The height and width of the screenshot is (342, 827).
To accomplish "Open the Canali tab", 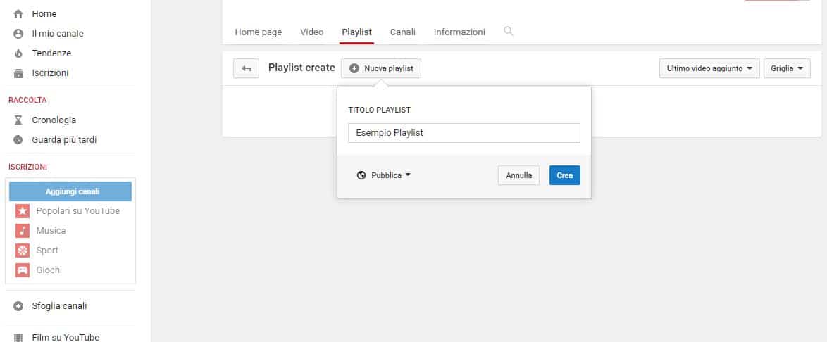I will pyautogui.click(x=403, y=32).
